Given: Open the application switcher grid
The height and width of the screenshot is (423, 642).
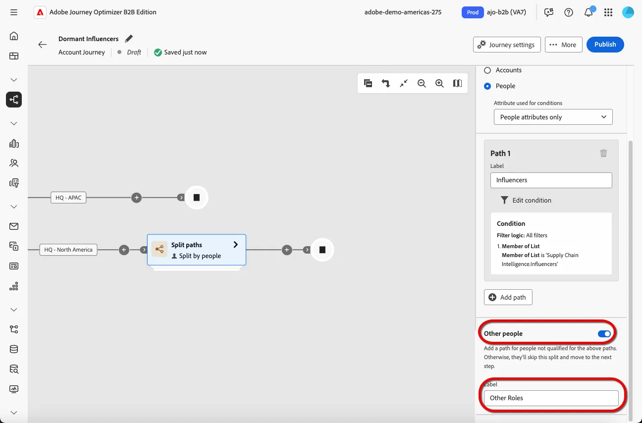Looking at the screenshot, I should coord(608,12).
